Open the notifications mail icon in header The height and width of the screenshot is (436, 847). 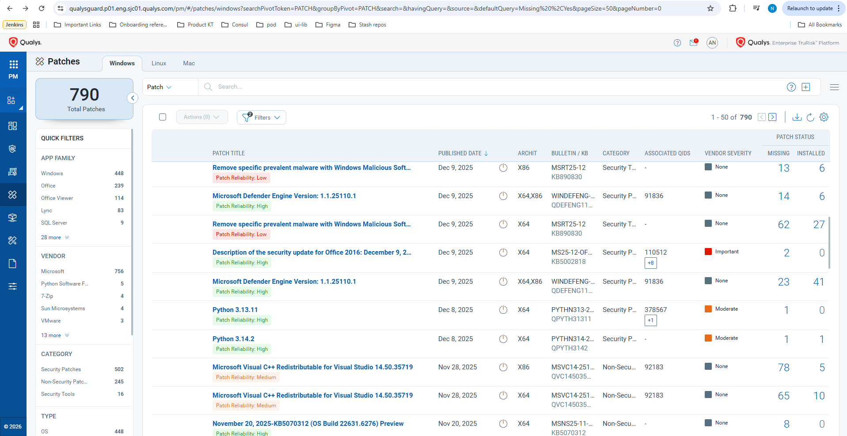tap(693, 43)
